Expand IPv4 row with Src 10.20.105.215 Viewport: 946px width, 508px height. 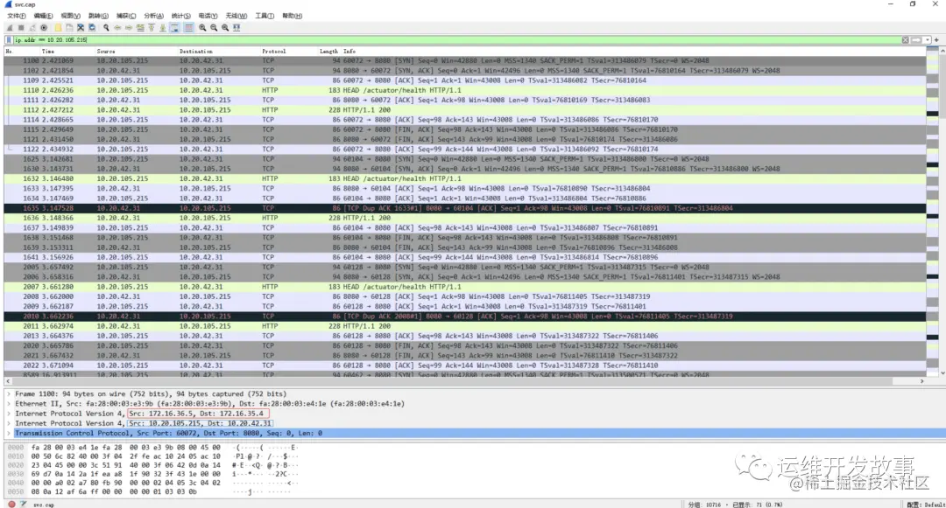click(x=9, y=423)
